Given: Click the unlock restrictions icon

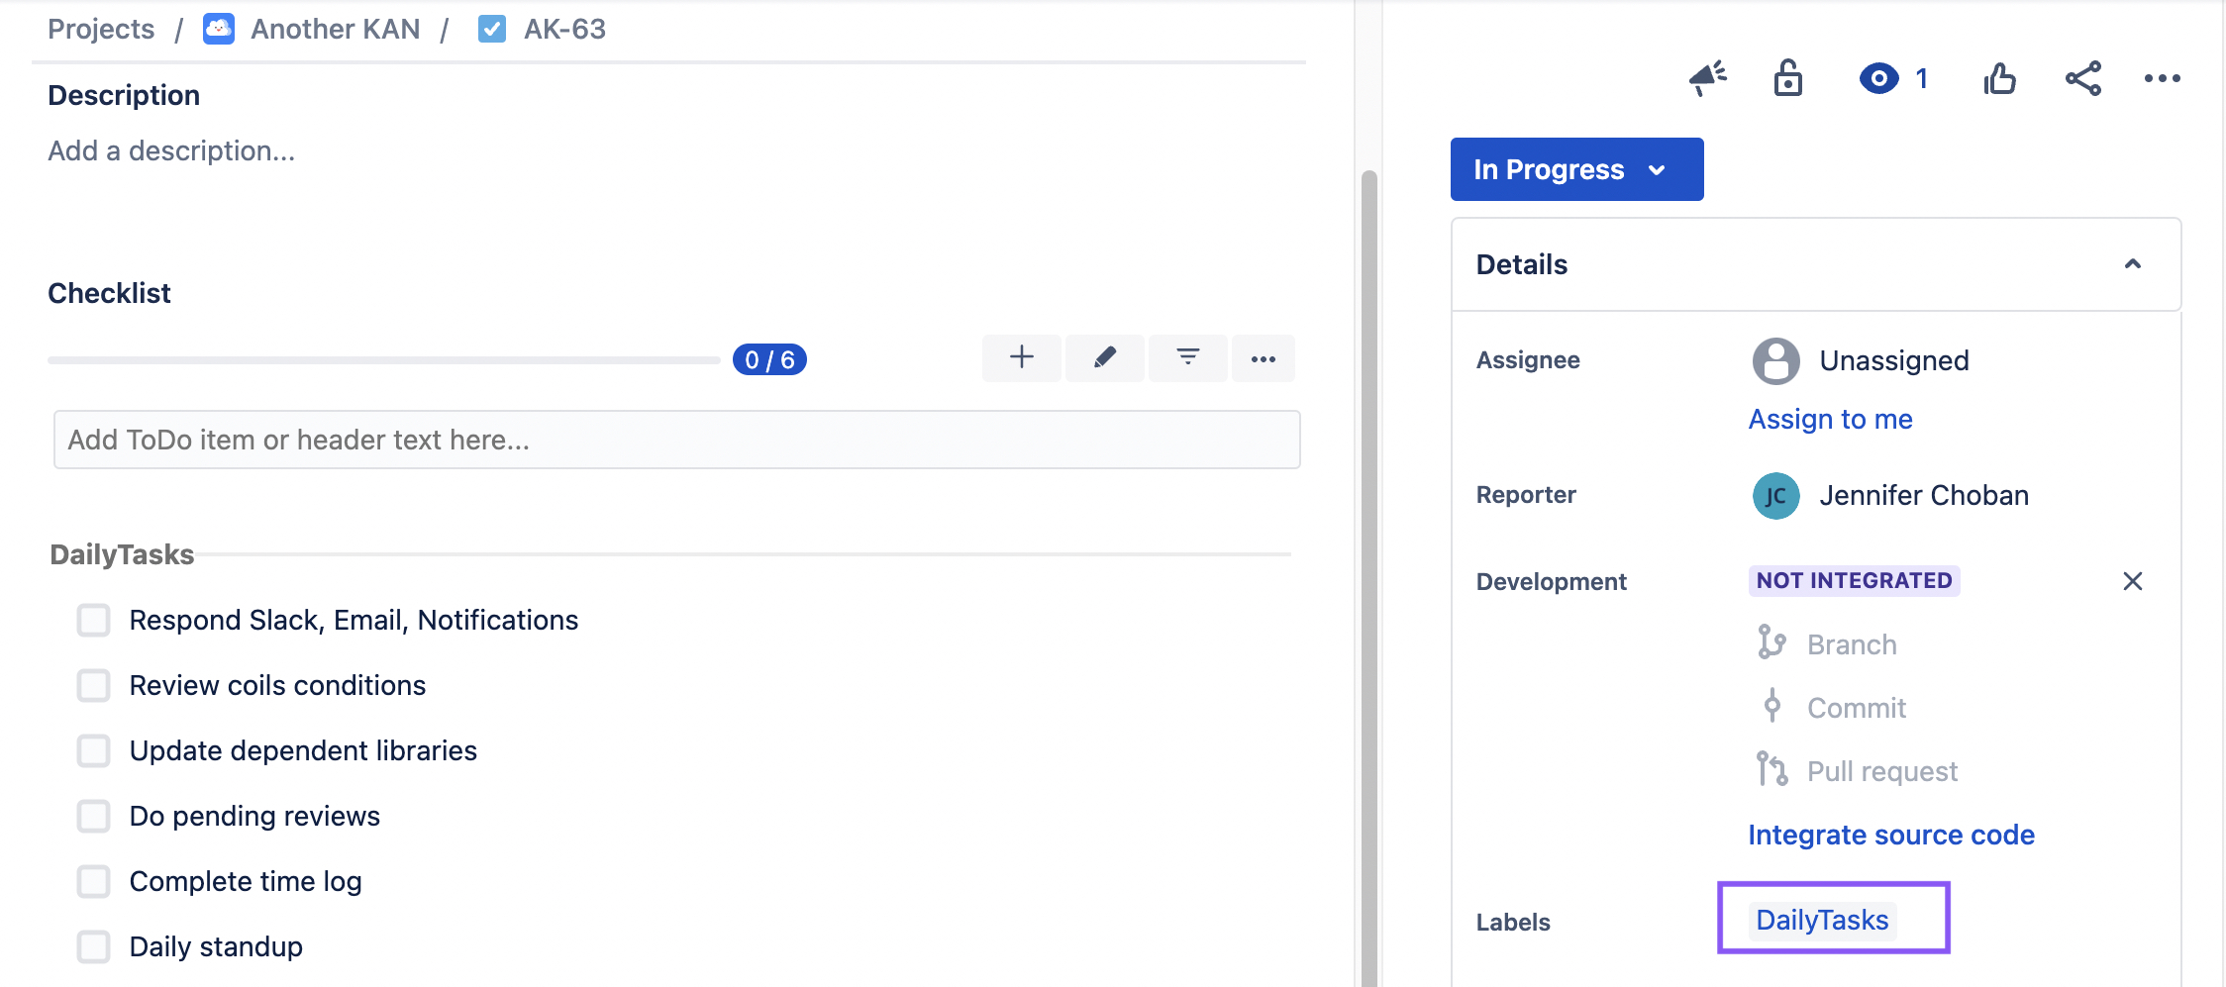Looking at the screenshot, I should 1787,78.
